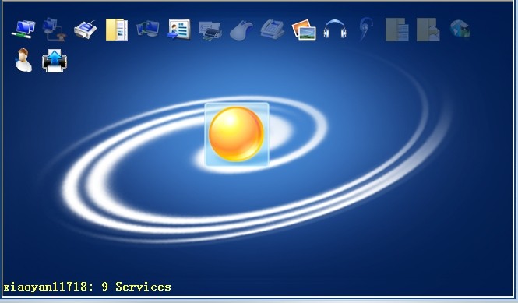Select the dimmed fax machine icon
Screen dimensions: 518x303
(273, 30)
